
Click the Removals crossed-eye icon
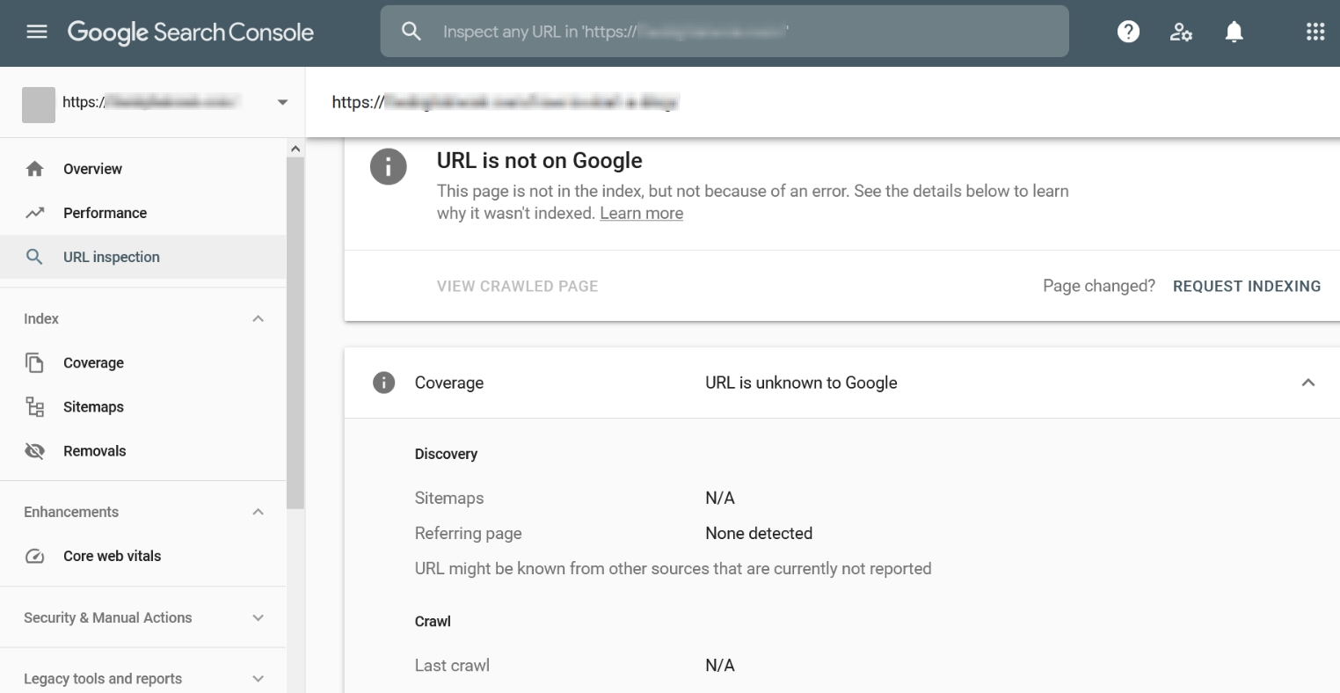click(x=34, y=451)
